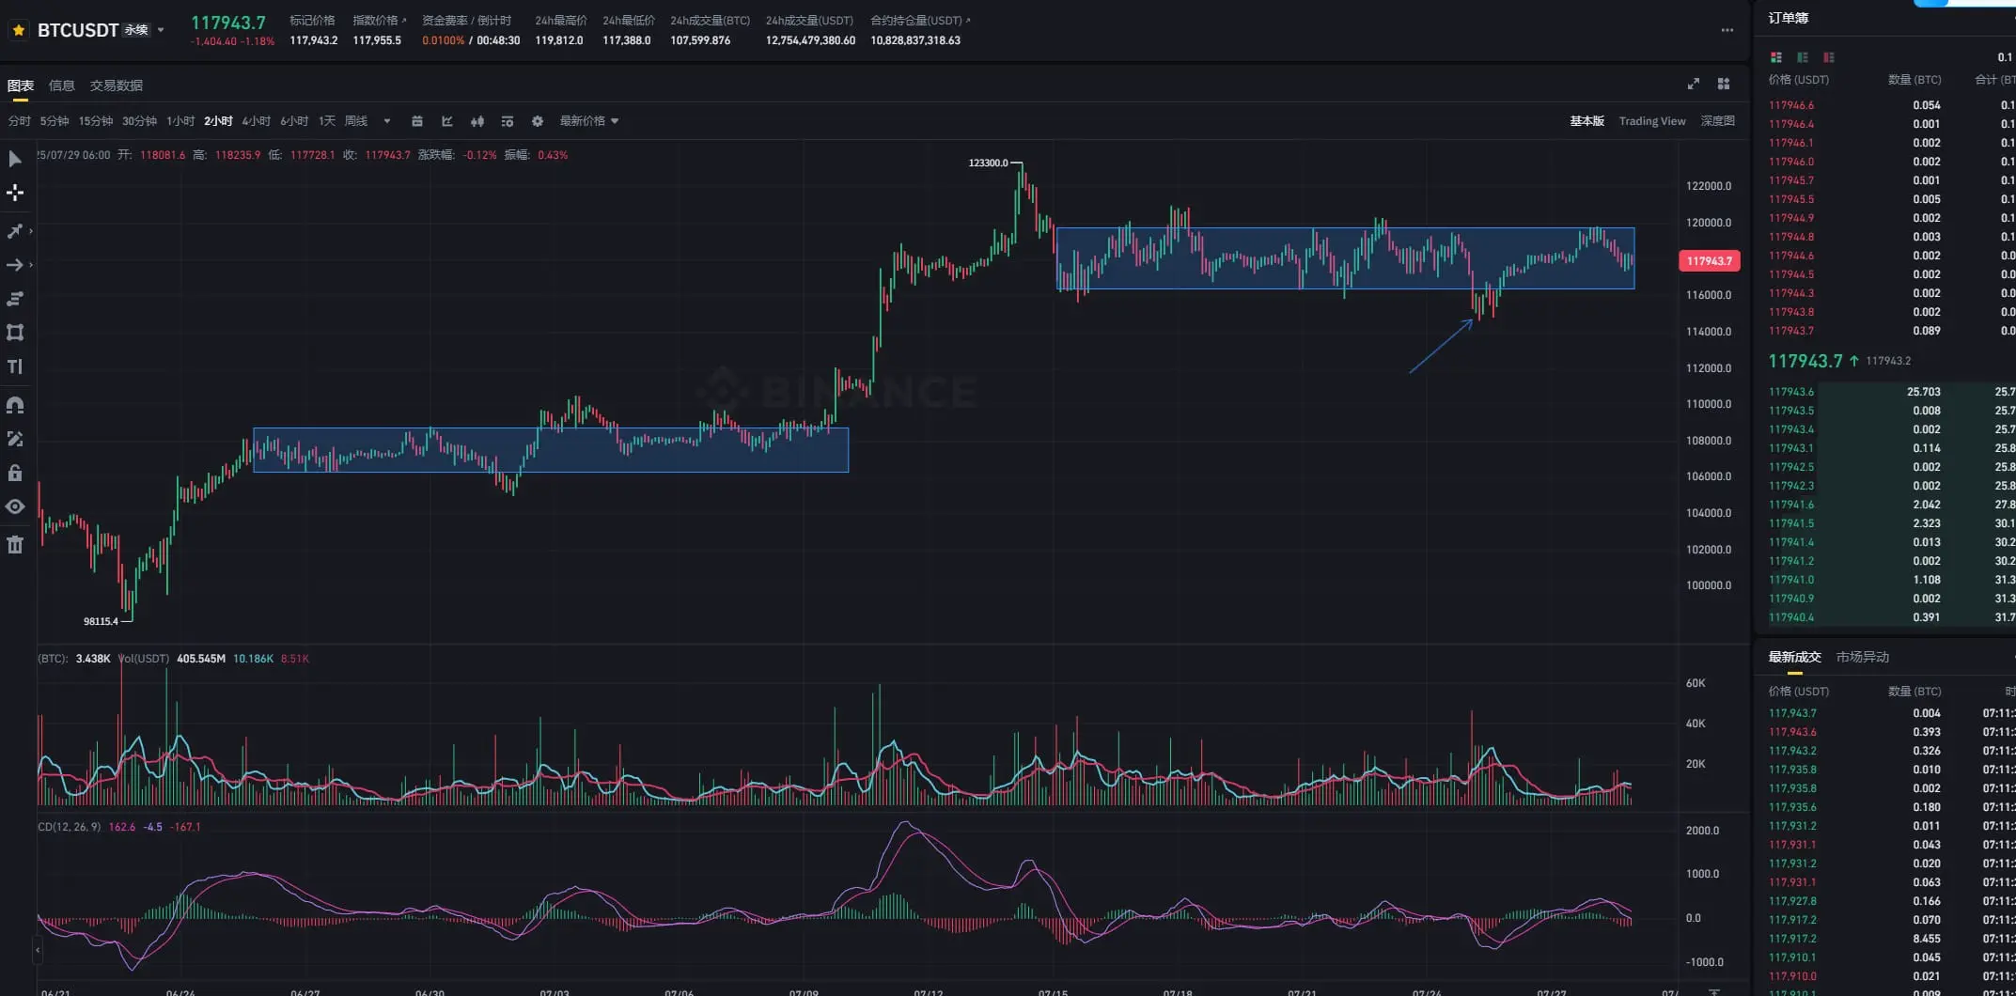Open chart settings gear icon
Viewport: 2016px width, 996px height.
point(538,121)
